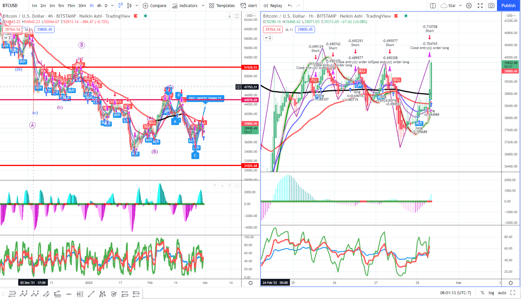Image resolution: width=521 pixels, height=299 pixels.
Task: Switch to the D daily interval
Action: pos(106,5)
